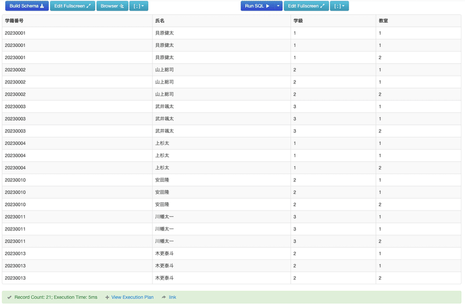
Task: Select 武井颯太 in the row with 教室 2
Action: pyautogui.click(x=164, y=131)
